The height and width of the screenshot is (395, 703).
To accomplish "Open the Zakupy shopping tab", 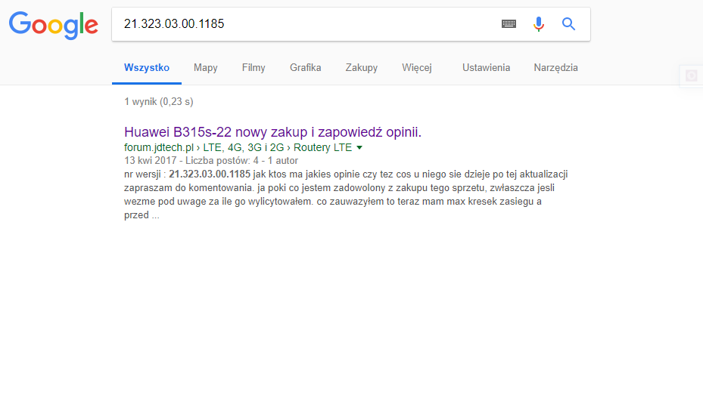I will click(361, 68).
